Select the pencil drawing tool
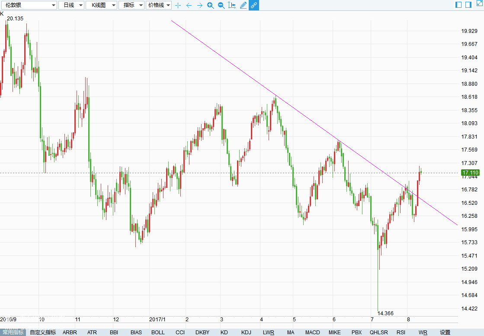Image resolution: width=484 pixels, height=336 pixels. [x=243, y=5]
